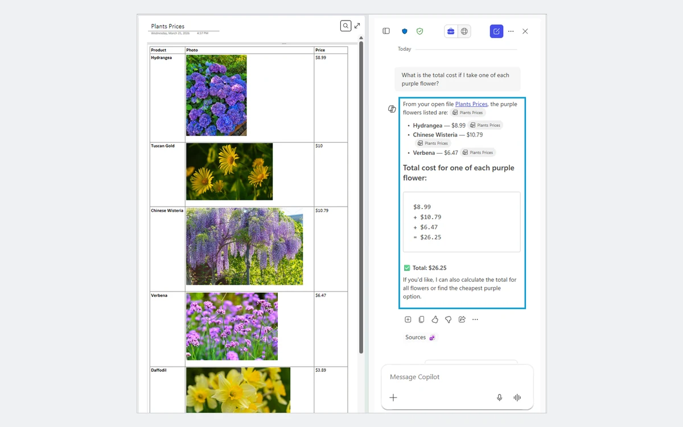Start a new chat with the compose icon

coord(496,31)
